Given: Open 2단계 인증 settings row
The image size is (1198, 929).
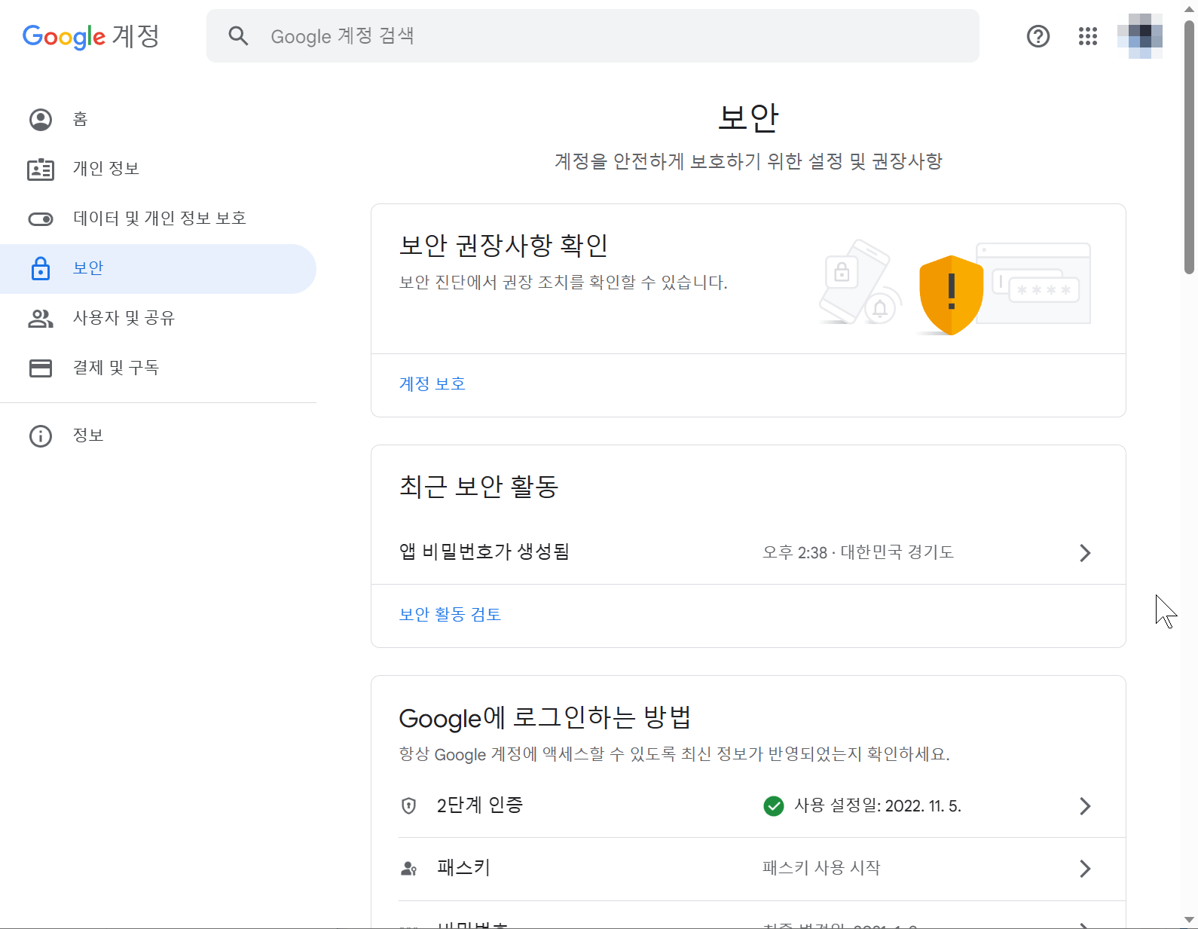Looking at the screenshot, I should click(x=748, y=806).
